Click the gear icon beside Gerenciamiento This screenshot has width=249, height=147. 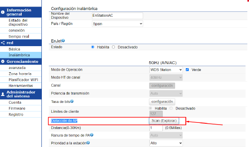[3, 61]
